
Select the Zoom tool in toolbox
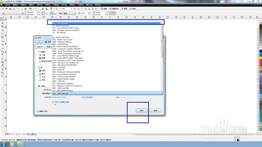tap(2, 30)
